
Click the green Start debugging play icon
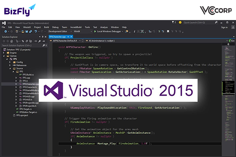95,31
